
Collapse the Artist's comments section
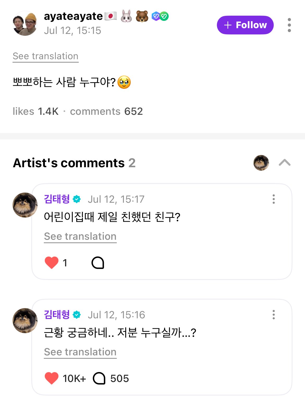coord(284,163)
